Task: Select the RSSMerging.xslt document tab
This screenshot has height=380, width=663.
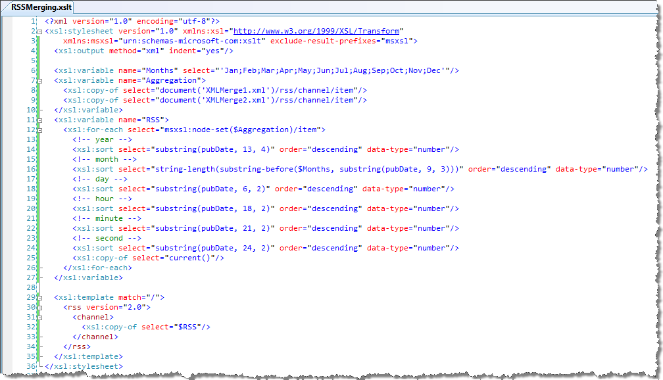Action: point(41,7)
